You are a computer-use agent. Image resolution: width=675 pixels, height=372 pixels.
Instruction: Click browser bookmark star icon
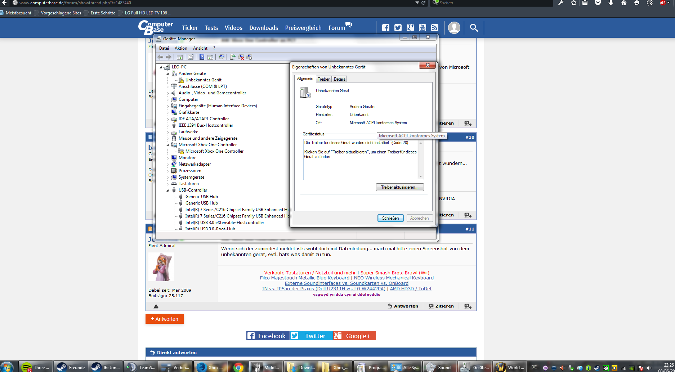[x=574, y=3]
